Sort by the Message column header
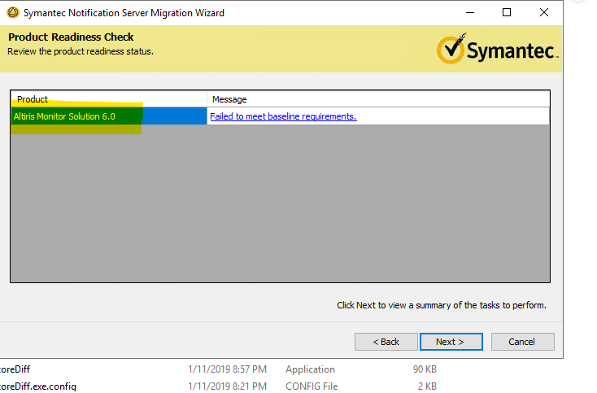Screen dimensions: 597x393 [378, 99]
